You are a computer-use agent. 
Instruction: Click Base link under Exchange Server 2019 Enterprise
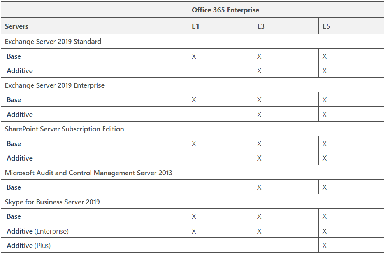14,100
